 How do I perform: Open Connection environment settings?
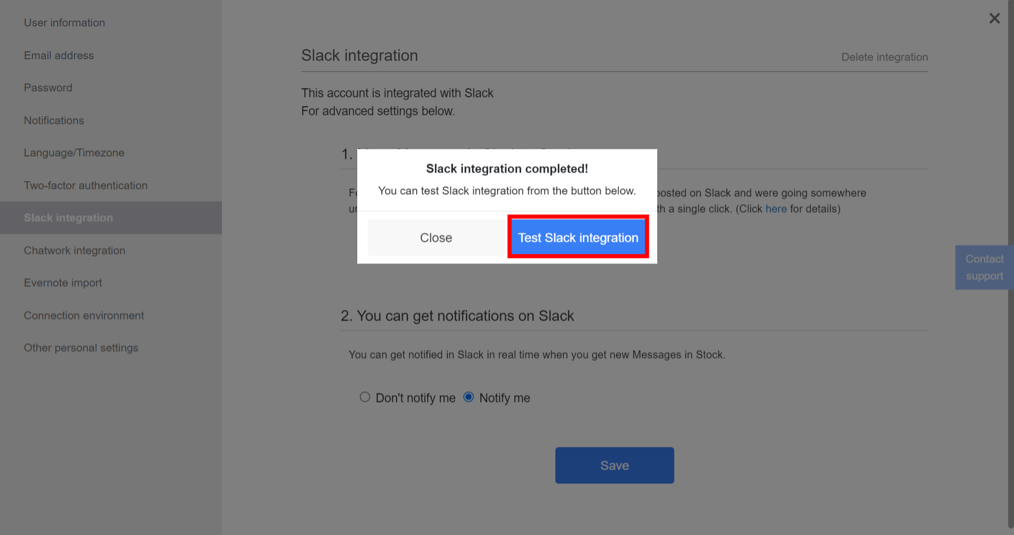[x=83, y=315]
